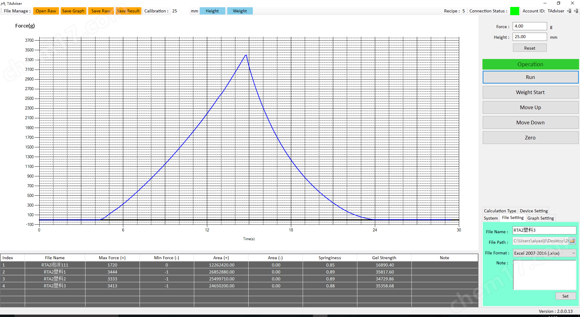Select the RTA2塑料2 row in results table
Image resolution: width=580 pixels, height=317 pixels.
click(x=55, y=279)
